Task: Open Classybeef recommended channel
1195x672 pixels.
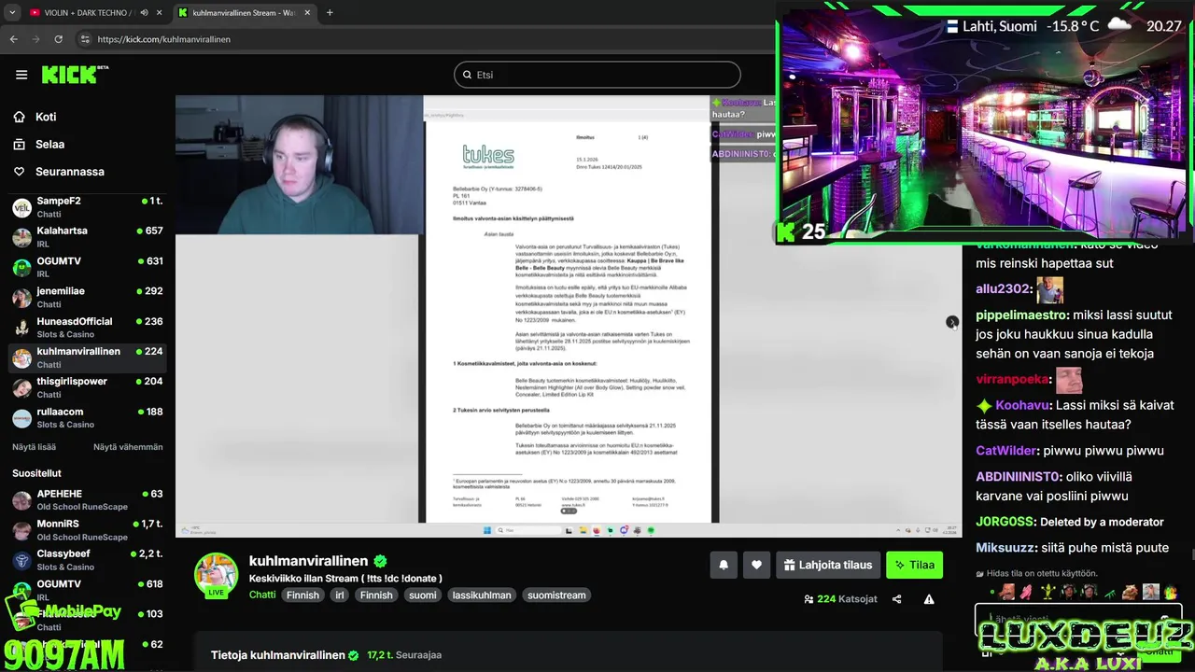Action: click(x=88, y=560)
